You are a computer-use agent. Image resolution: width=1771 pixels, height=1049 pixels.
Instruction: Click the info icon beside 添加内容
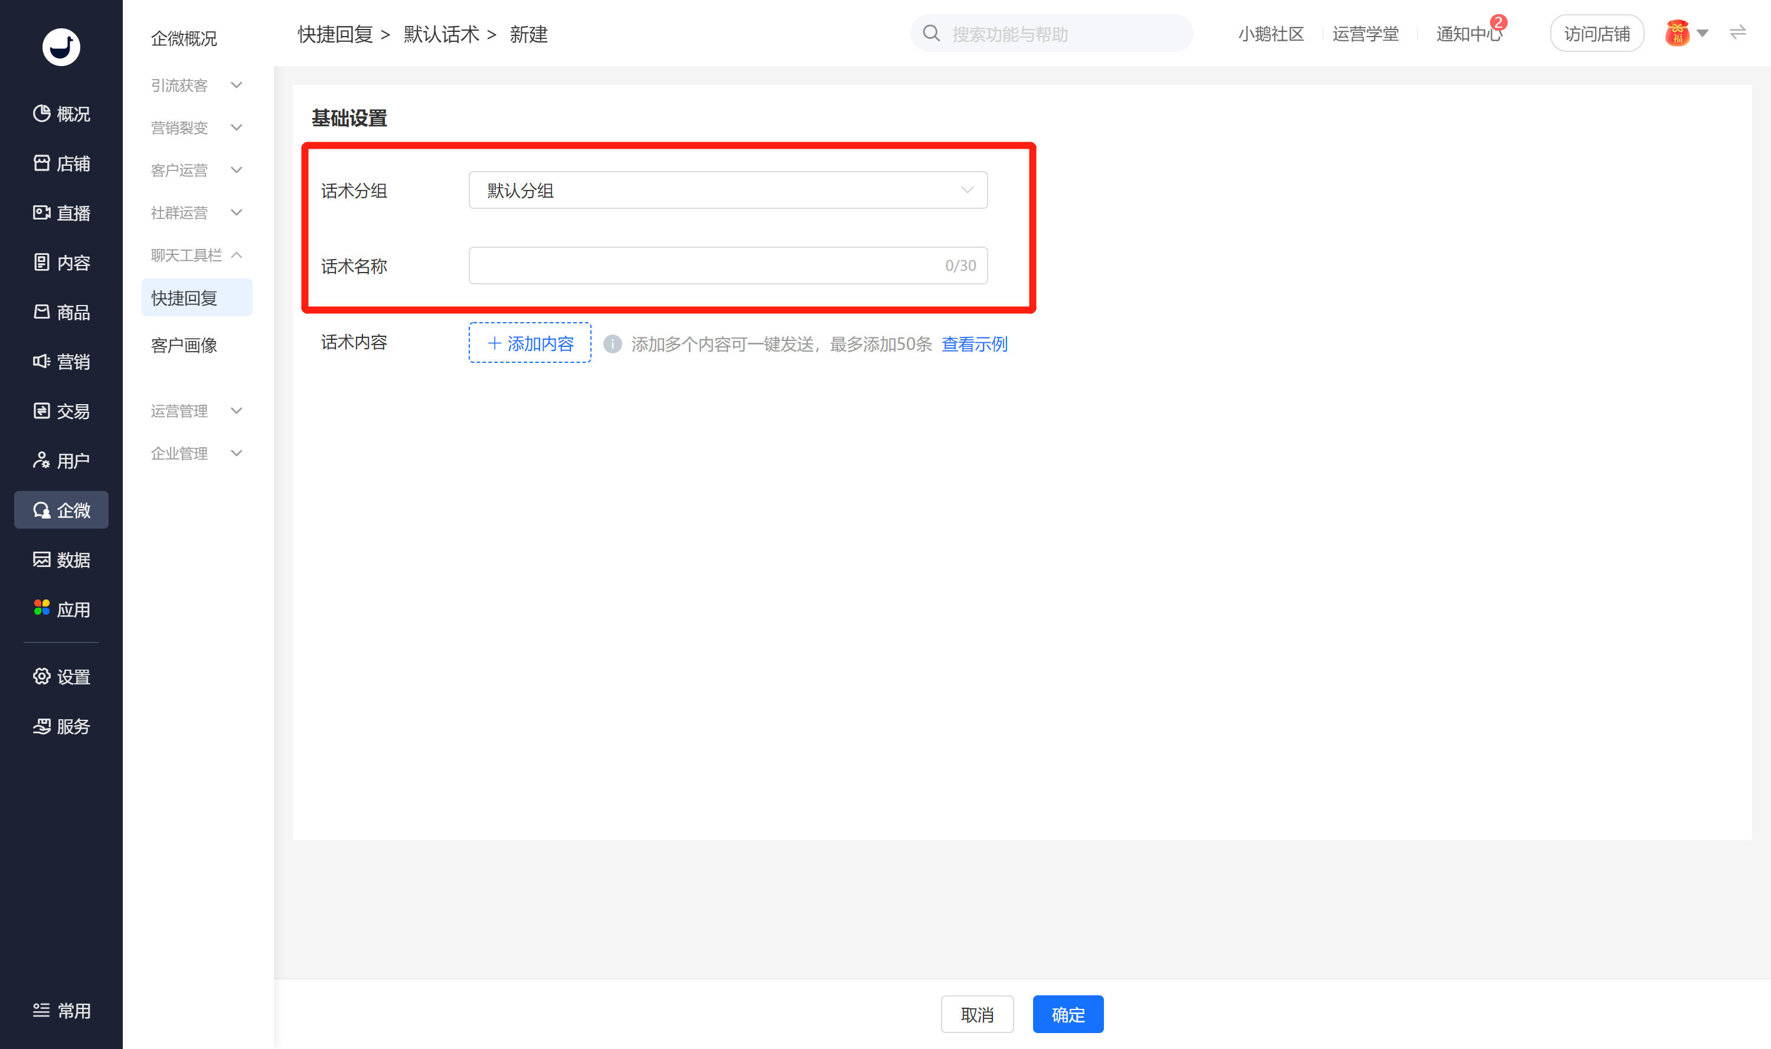613,344
